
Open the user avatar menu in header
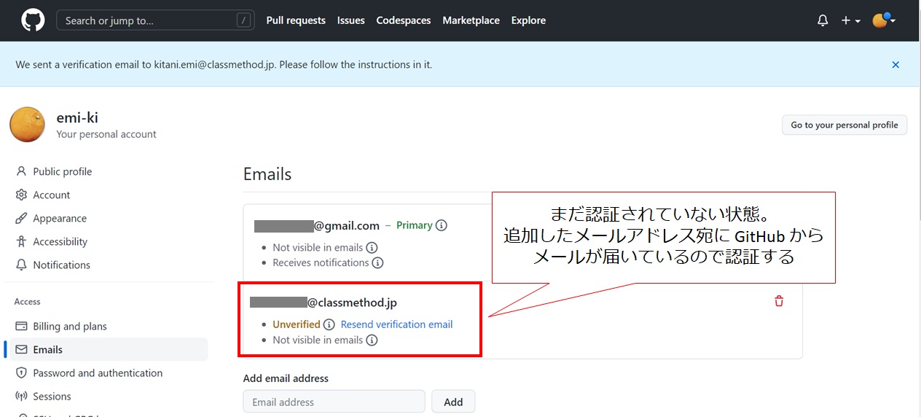pyautogui.click(x=884, y=20)
